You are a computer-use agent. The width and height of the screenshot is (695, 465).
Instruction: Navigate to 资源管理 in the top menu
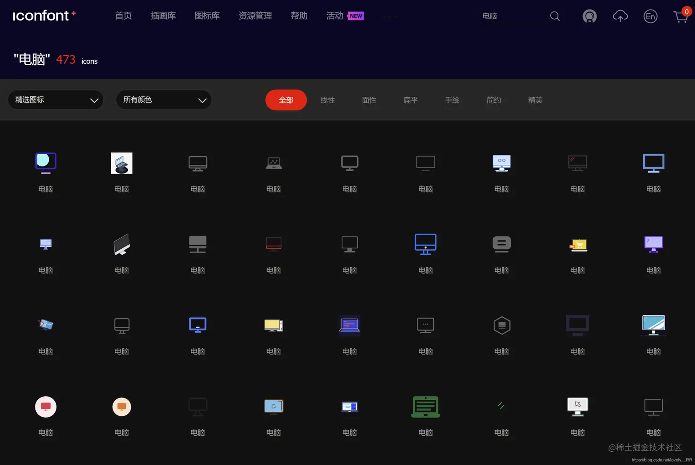point(255,16)
